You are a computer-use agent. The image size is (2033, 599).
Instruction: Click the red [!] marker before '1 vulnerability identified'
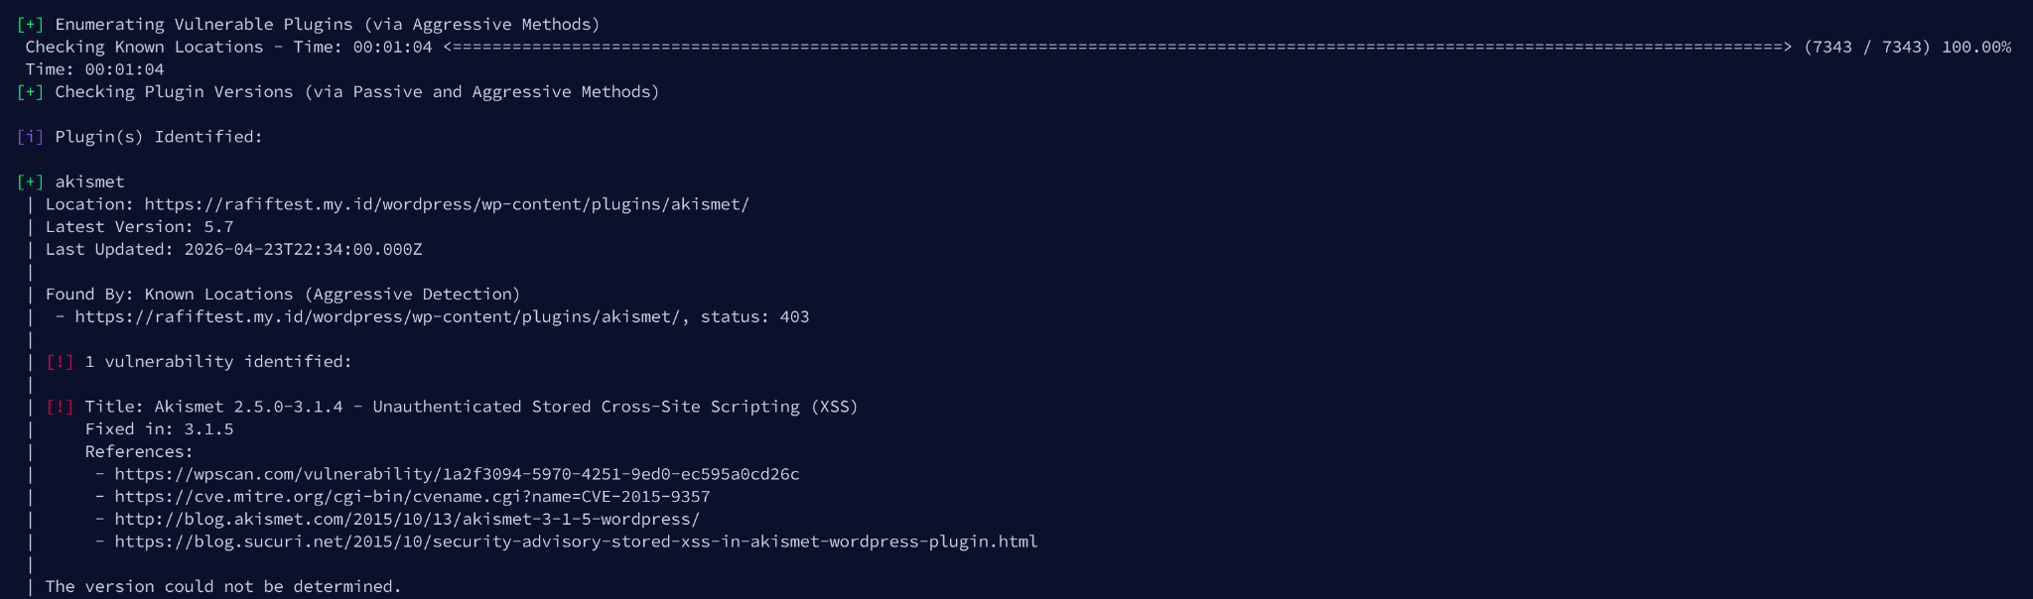pyautogui.click(x=60, y=362)
